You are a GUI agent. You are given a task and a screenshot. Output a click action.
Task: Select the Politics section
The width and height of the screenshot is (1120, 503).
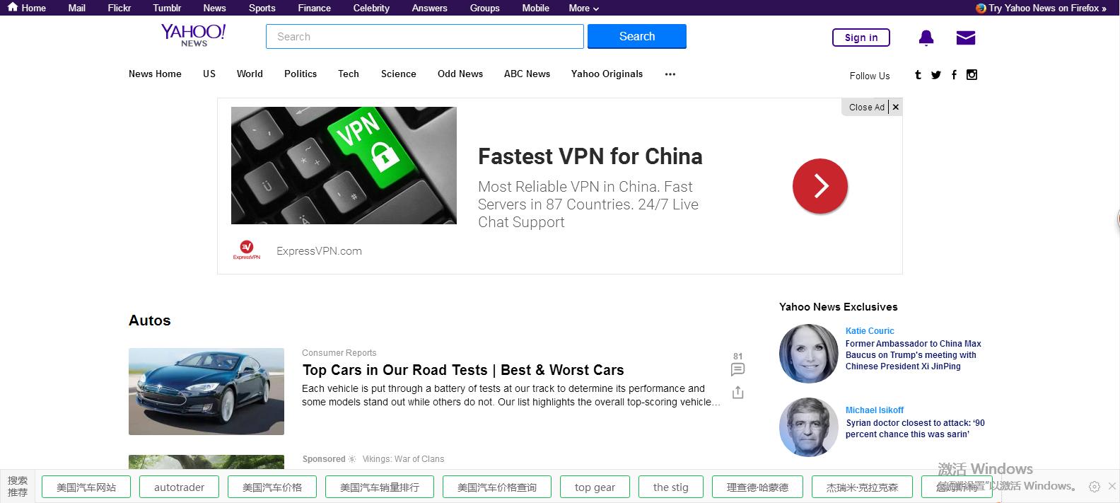coord(301,74)
